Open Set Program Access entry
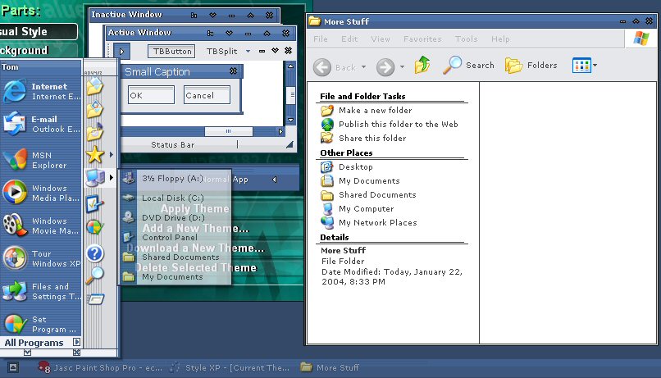Image resolution: width=661 pixels, height=378 pixels. pyautogui.click(x=41, y=324)
